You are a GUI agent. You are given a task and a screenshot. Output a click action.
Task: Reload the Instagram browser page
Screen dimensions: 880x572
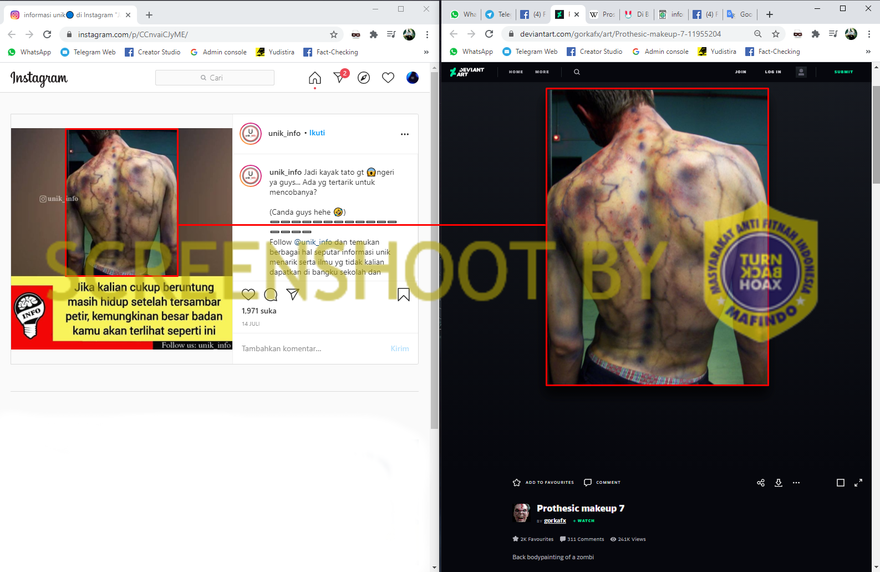47,34
